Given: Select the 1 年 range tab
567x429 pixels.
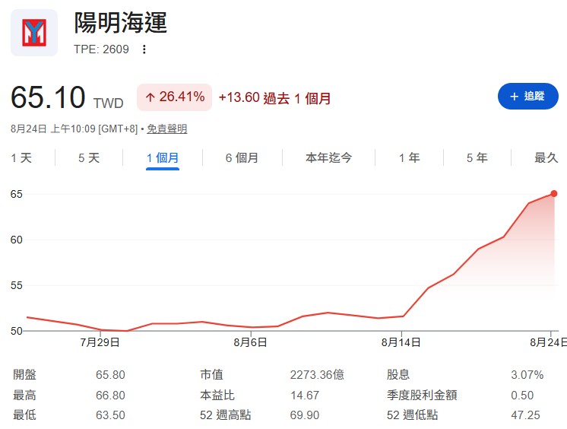Looking at the screenshot, I should click(410, 158).
